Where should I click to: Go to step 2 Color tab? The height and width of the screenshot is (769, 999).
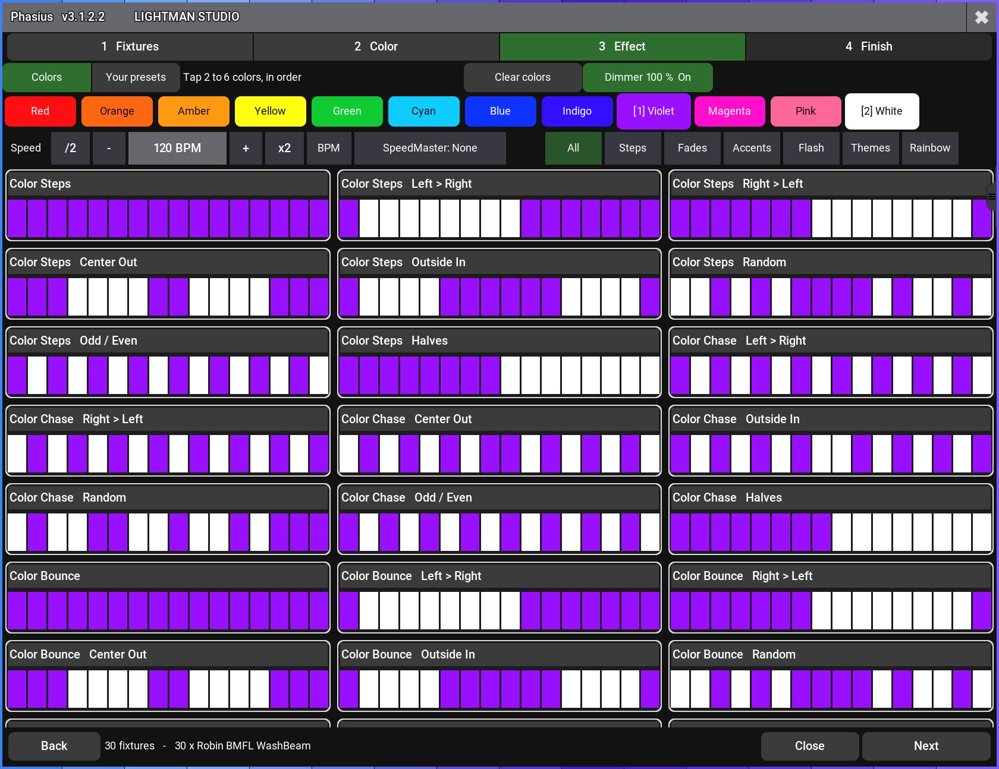pos(376,46)
